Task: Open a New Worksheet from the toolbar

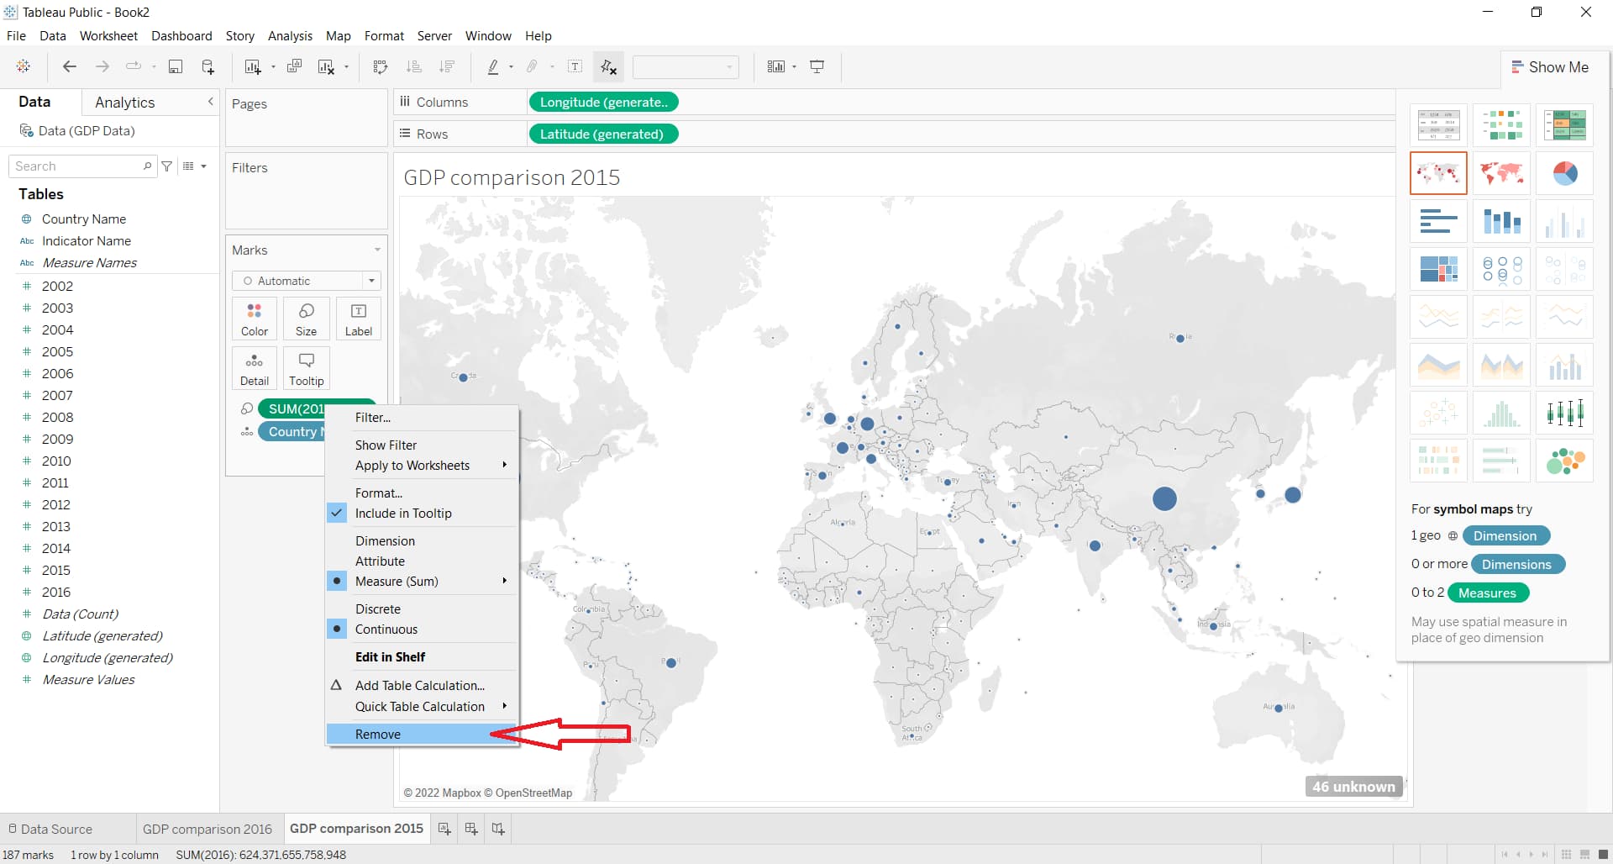Action: click(x=253, y=66)
